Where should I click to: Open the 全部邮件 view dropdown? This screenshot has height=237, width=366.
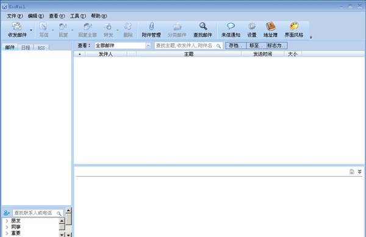pos(148,46)
